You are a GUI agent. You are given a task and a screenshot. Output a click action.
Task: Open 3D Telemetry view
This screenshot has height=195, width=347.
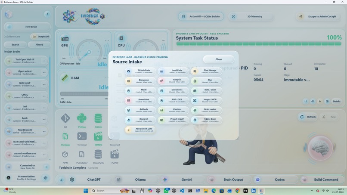tap(251, 16)
